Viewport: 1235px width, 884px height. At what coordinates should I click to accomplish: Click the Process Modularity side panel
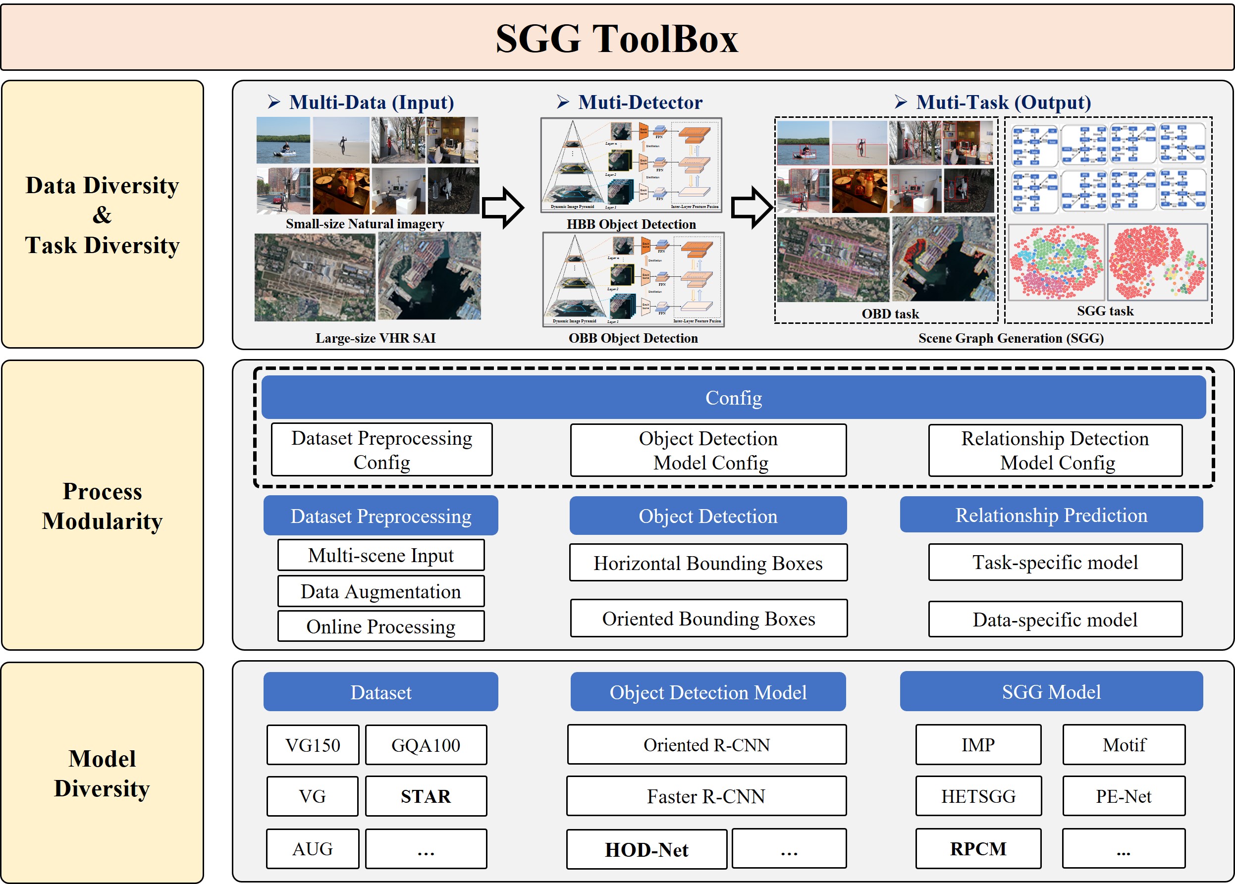tap(103, 505)
